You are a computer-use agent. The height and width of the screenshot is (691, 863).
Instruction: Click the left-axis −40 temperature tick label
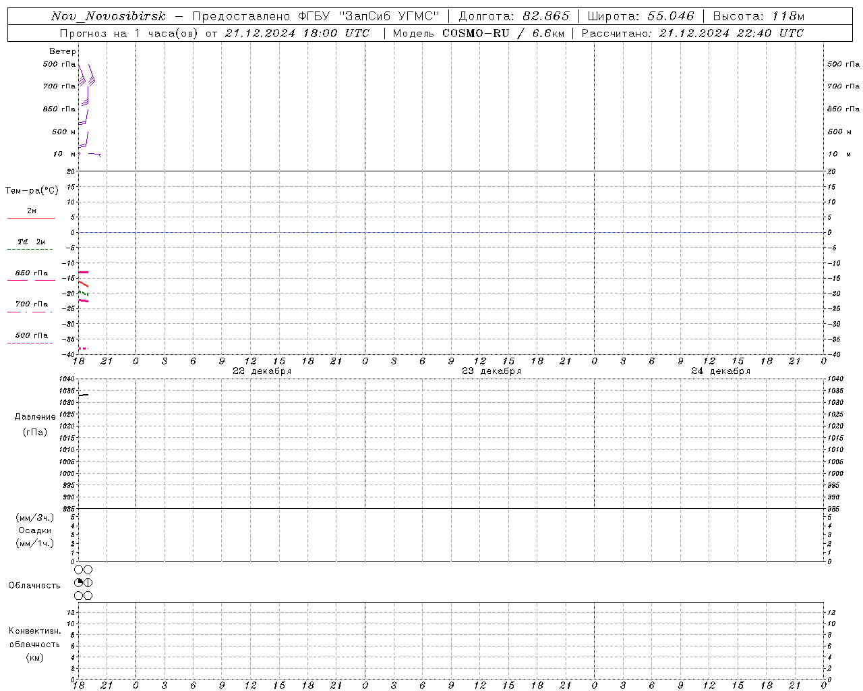(x=69, y=354)
